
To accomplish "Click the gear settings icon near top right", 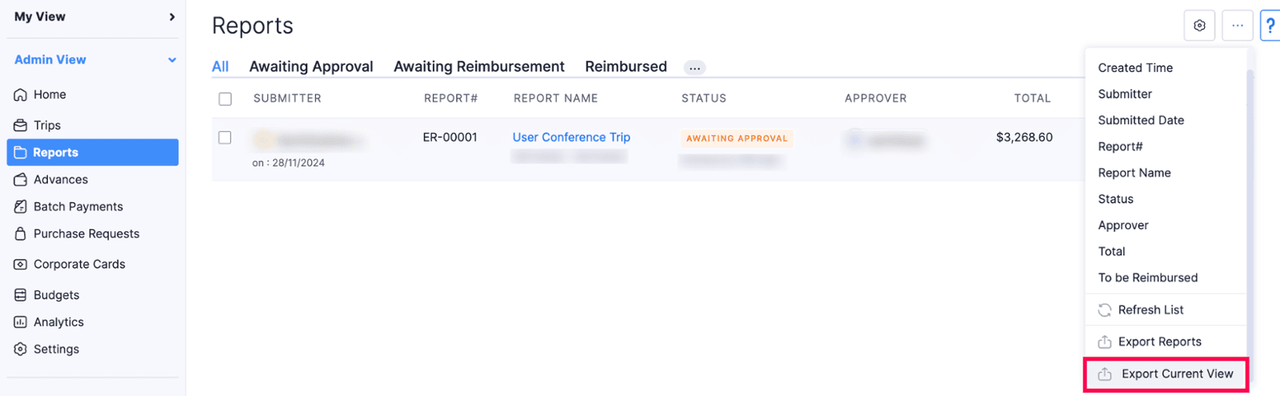I will pyautogui.click(x=1199, y=26).
